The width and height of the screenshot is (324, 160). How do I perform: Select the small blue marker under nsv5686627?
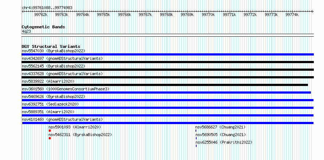(196, 131)
